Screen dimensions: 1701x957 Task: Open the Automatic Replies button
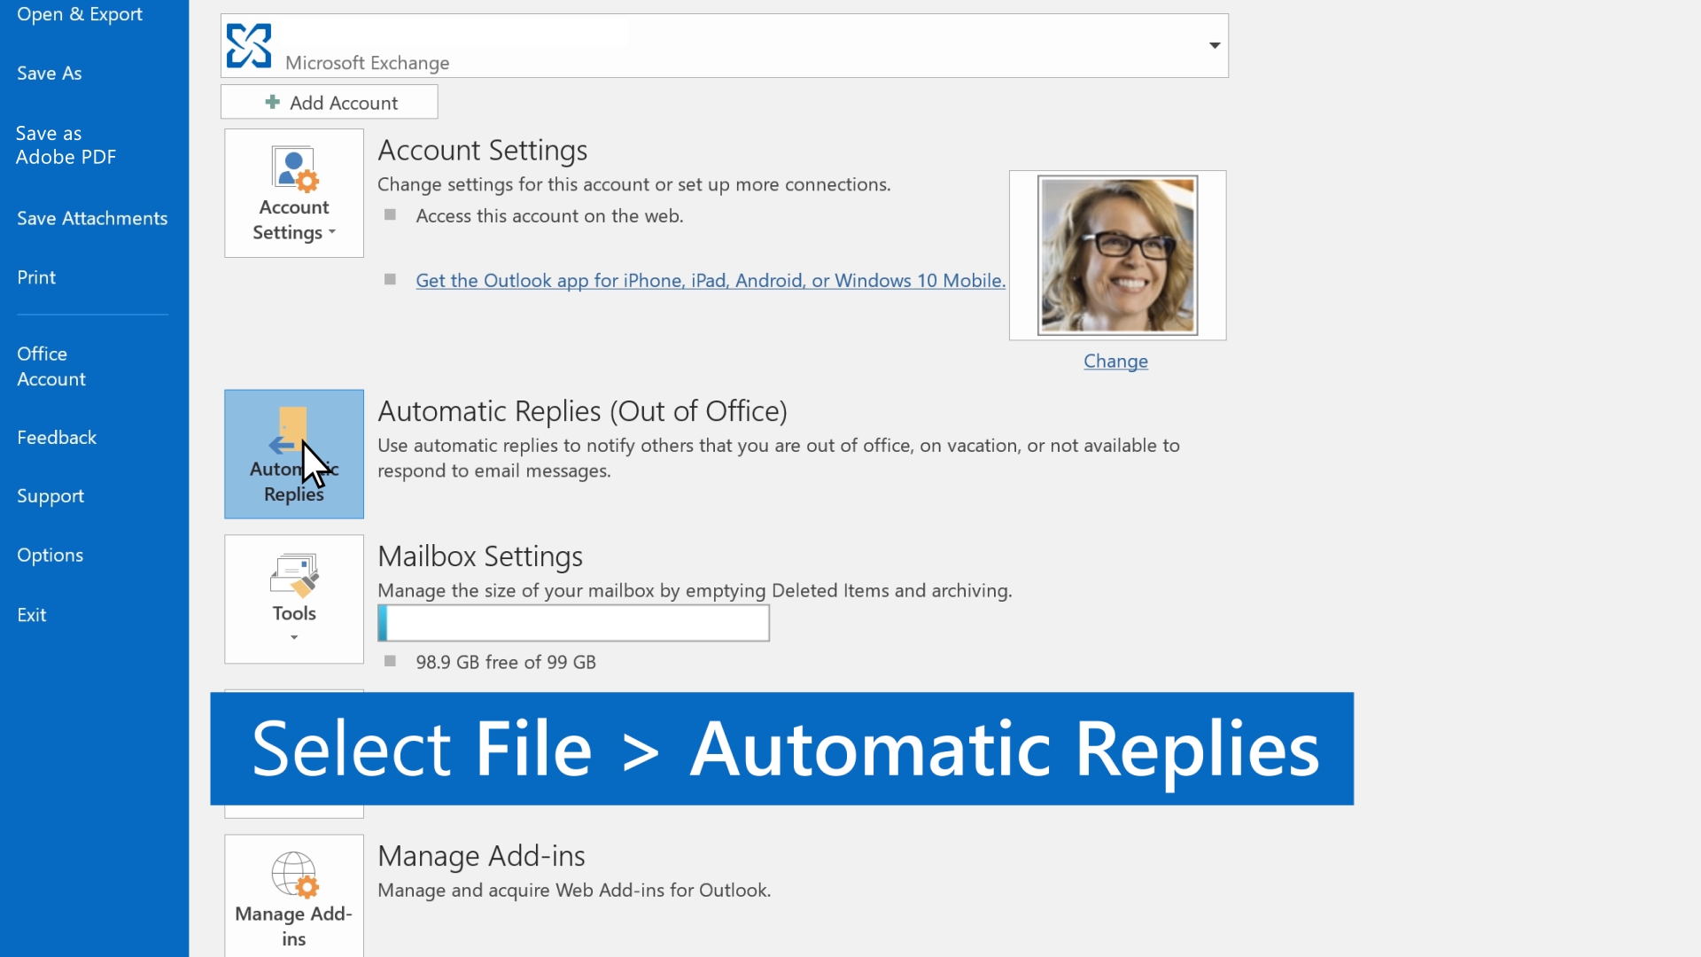click(x=294, y=454)
